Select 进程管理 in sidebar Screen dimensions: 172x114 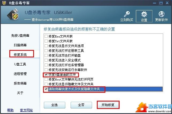click(x=20, y=74)
